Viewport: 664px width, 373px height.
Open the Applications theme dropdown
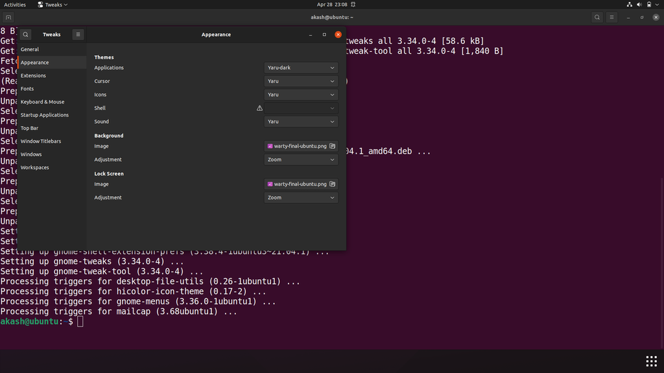(300, 67)
